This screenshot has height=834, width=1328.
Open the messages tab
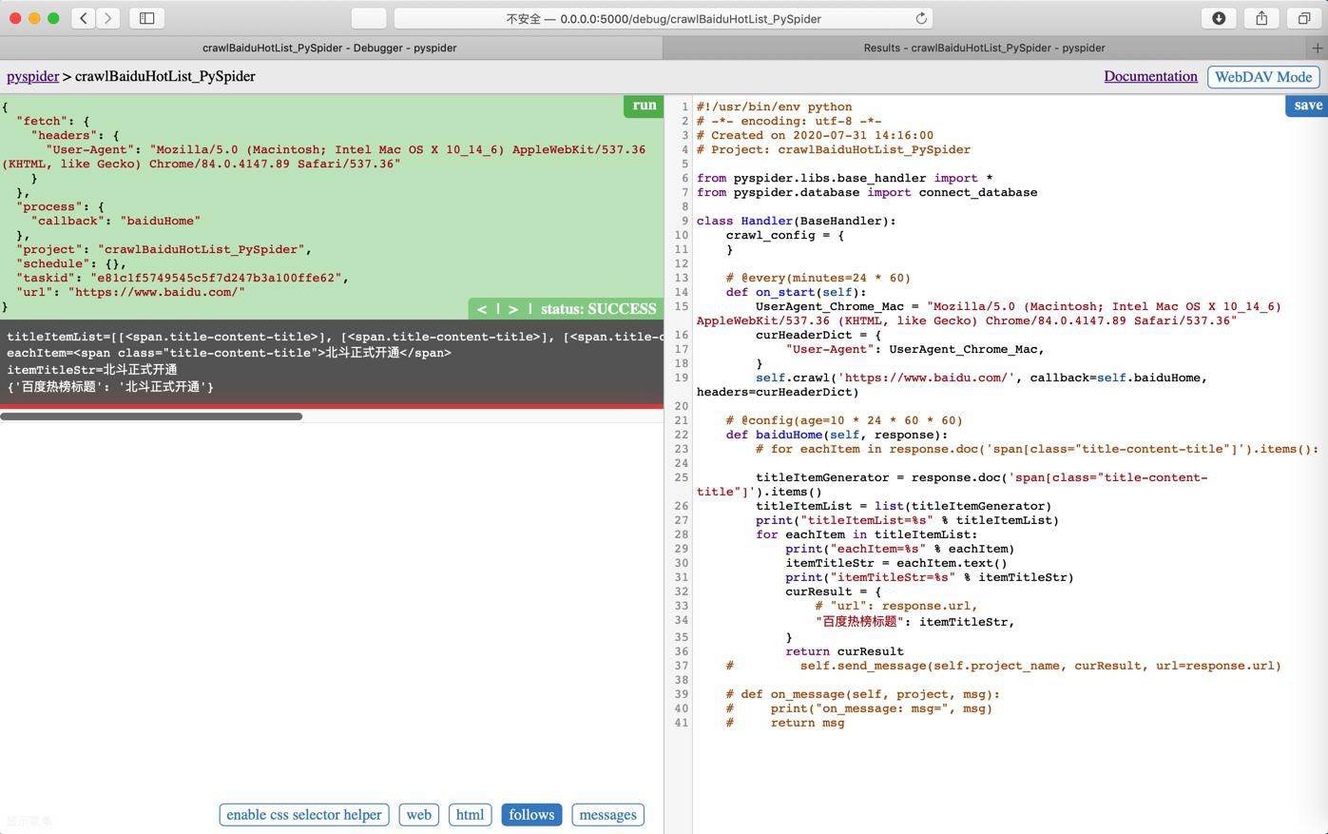[x=607, y=815]
